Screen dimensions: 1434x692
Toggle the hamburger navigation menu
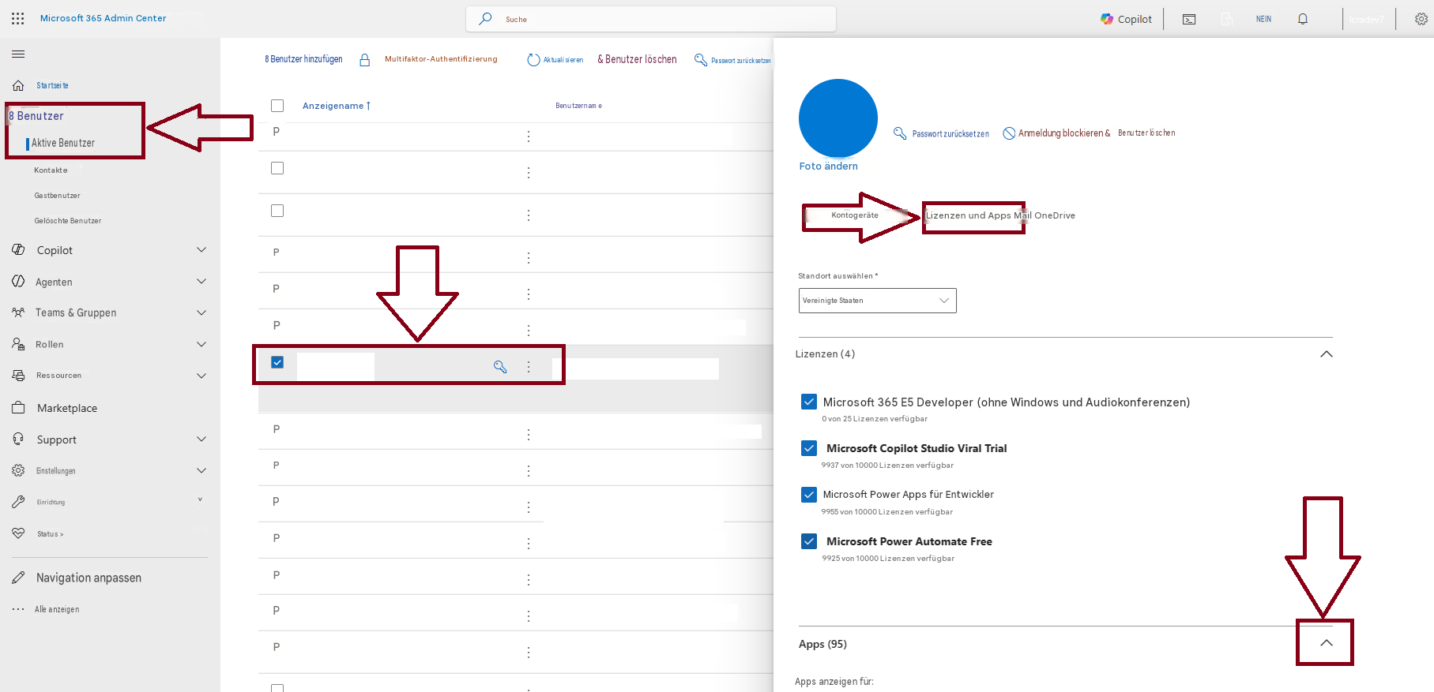(18, 54)
